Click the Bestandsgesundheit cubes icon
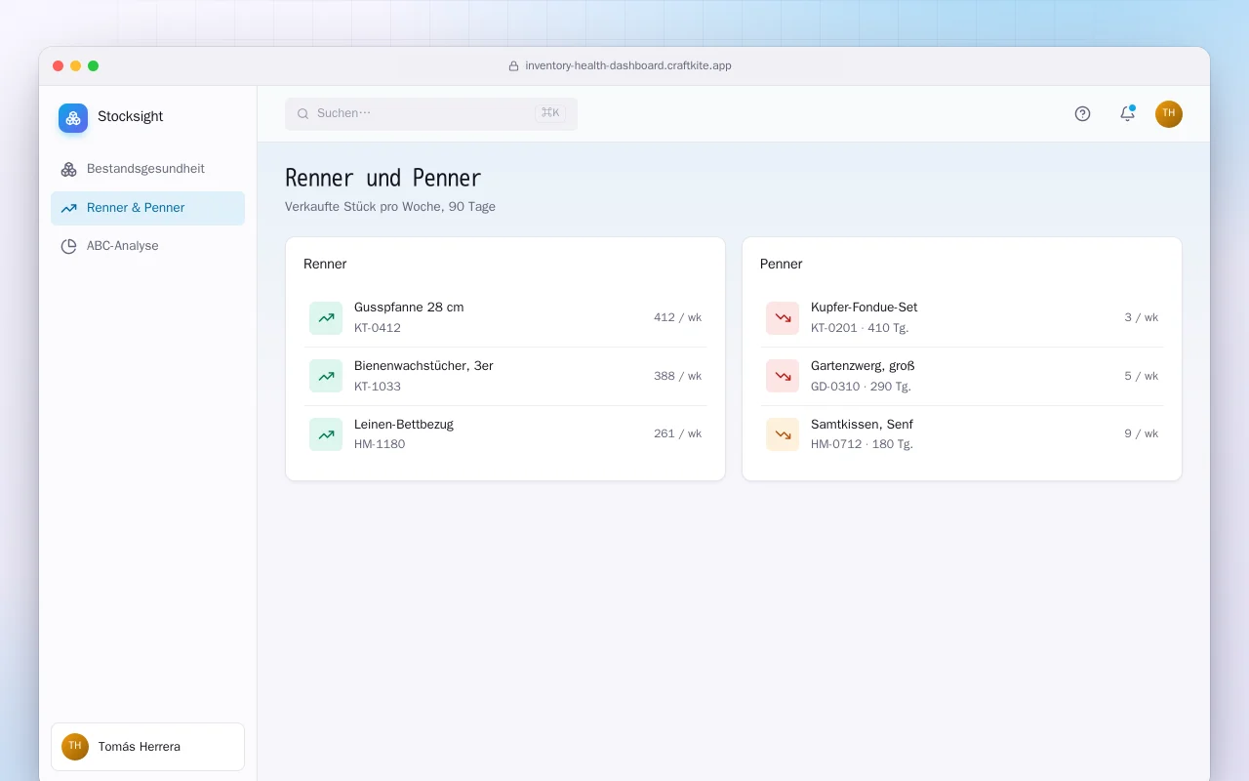Screen dimensions: 1249x781 tap(68, 169)
